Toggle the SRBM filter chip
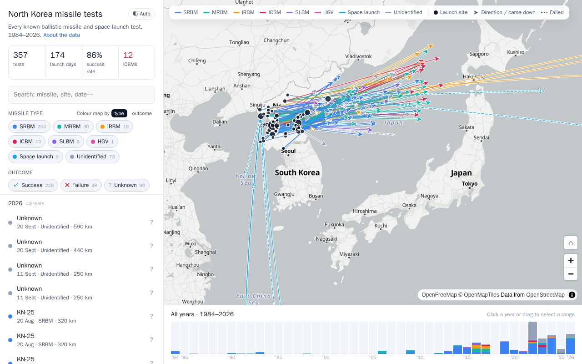582x364 pixels. pyautogui.click(x=29, y=126)
